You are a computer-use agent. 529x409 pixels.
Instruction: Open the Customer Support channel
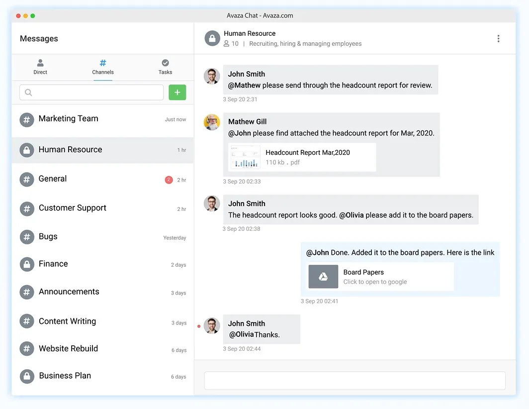click(x=73, y=208)
